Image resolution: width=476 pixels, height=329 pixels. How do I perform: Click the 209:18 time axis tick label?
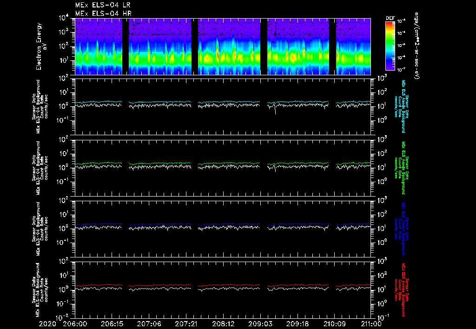coord(297,324)
